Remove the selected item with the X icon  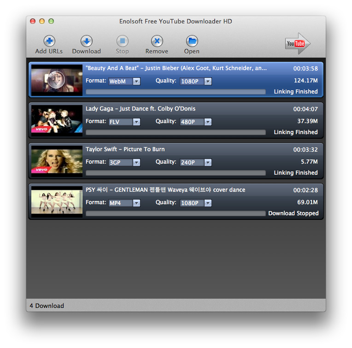pyautogui.click(x=157, y=41)
